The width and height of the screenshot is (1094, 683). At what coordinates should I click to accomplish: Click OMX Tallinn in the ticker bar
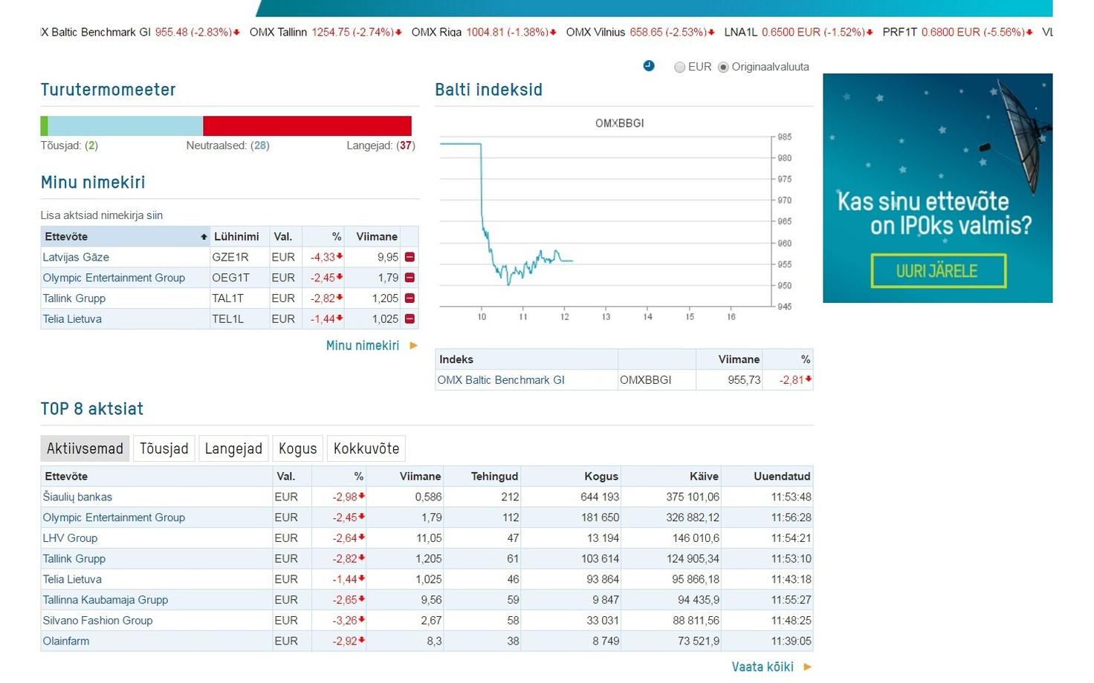click(x=326, y=32)
